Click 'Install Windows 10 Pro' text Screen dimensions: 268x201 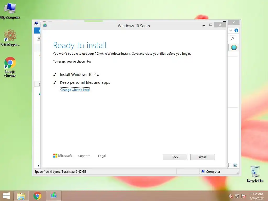80,75
